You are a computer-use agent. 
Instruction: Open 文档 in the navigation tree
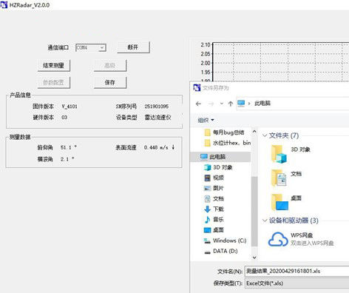(214, 198)
